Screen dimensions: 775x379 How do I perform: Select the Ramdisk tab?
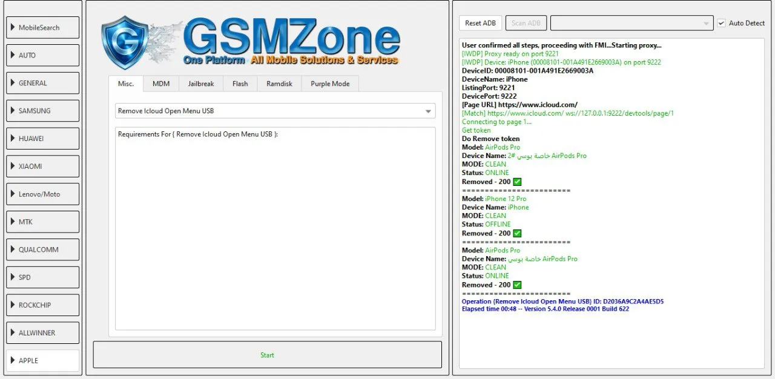(279, 84)
